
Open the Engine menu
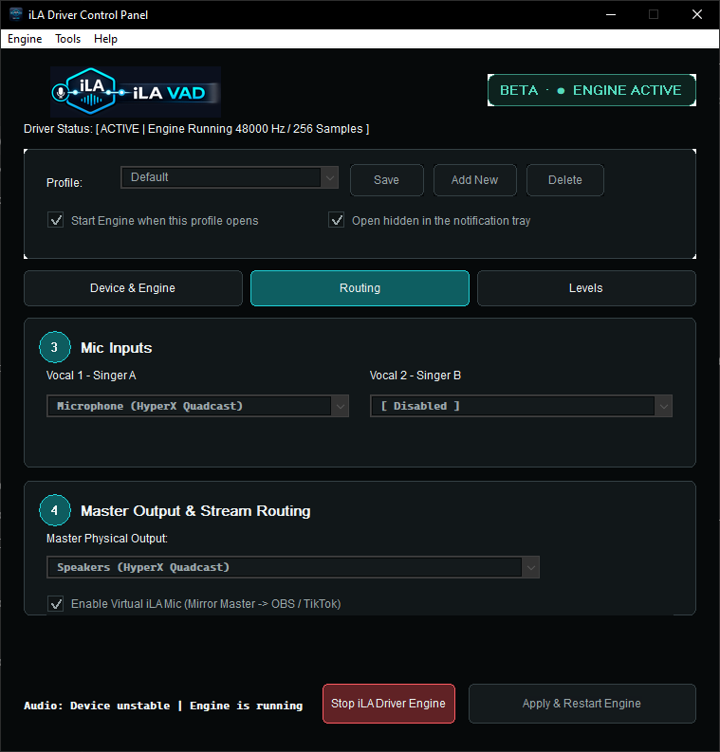tap(25, 39)
